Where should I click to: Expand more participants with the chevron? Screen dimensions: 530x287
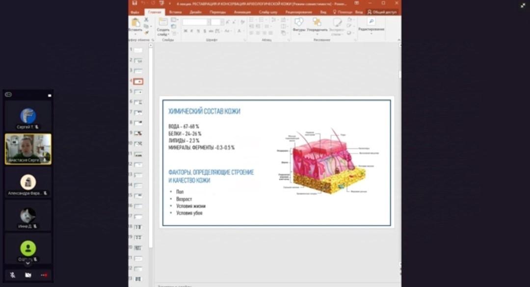click(x=28, y=263)
